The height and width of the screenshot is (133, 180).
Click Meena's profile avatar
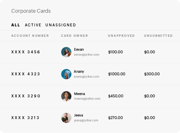tap(66, 96)
